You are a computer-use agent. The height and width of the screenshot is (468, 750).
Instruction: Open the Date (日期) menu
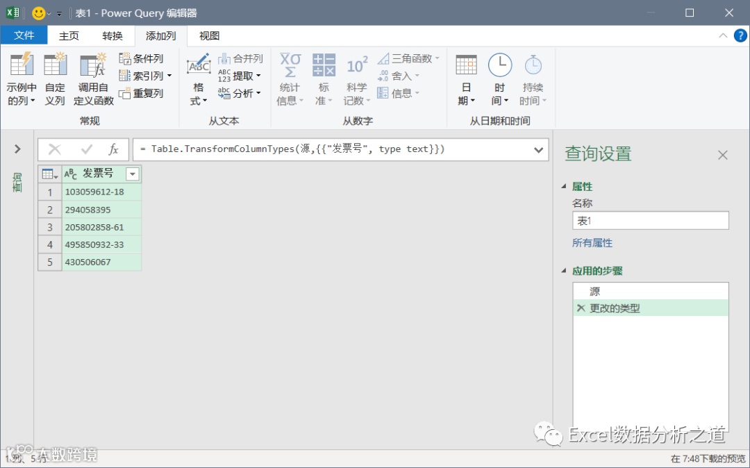pyautogui.click(x=467, y=79)
